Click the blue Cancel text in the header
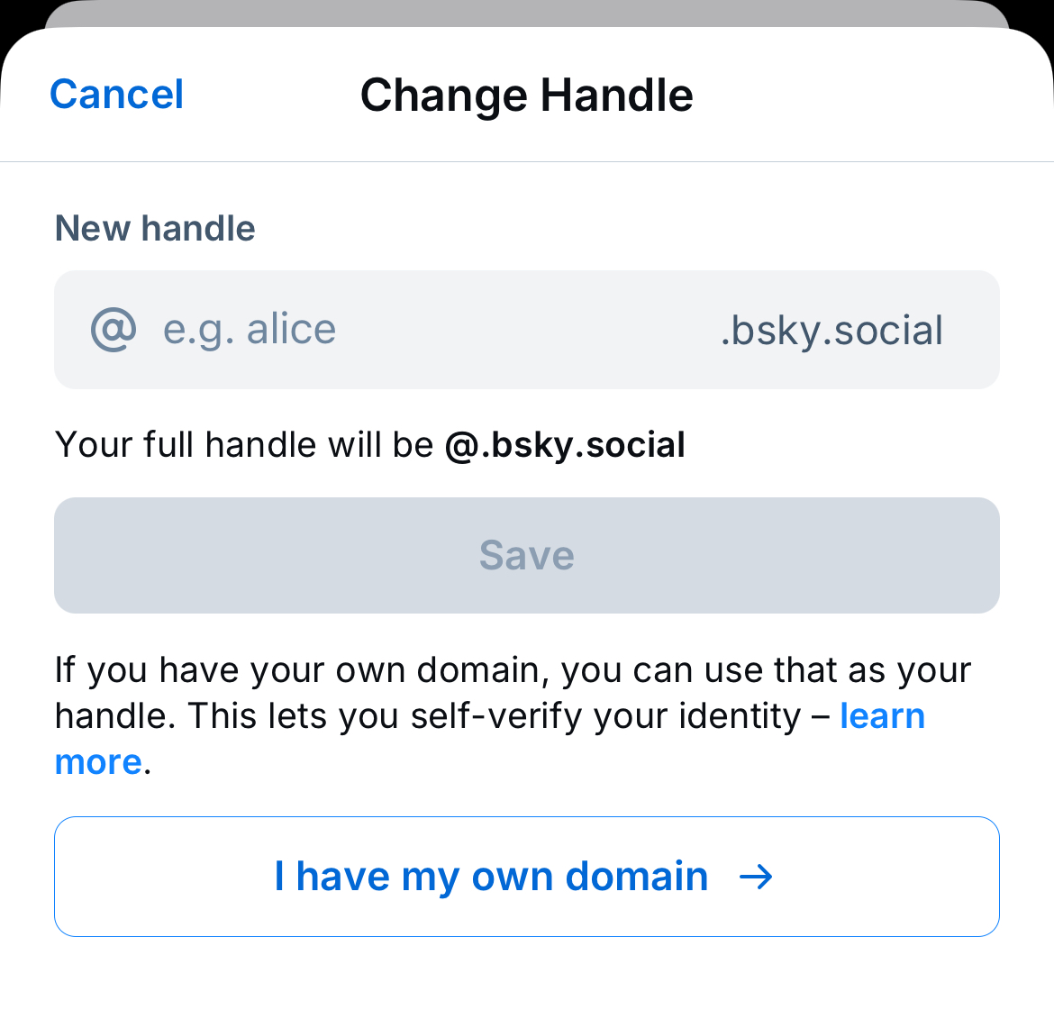Screen dimensions: 1054x1019 click(116, 94)
